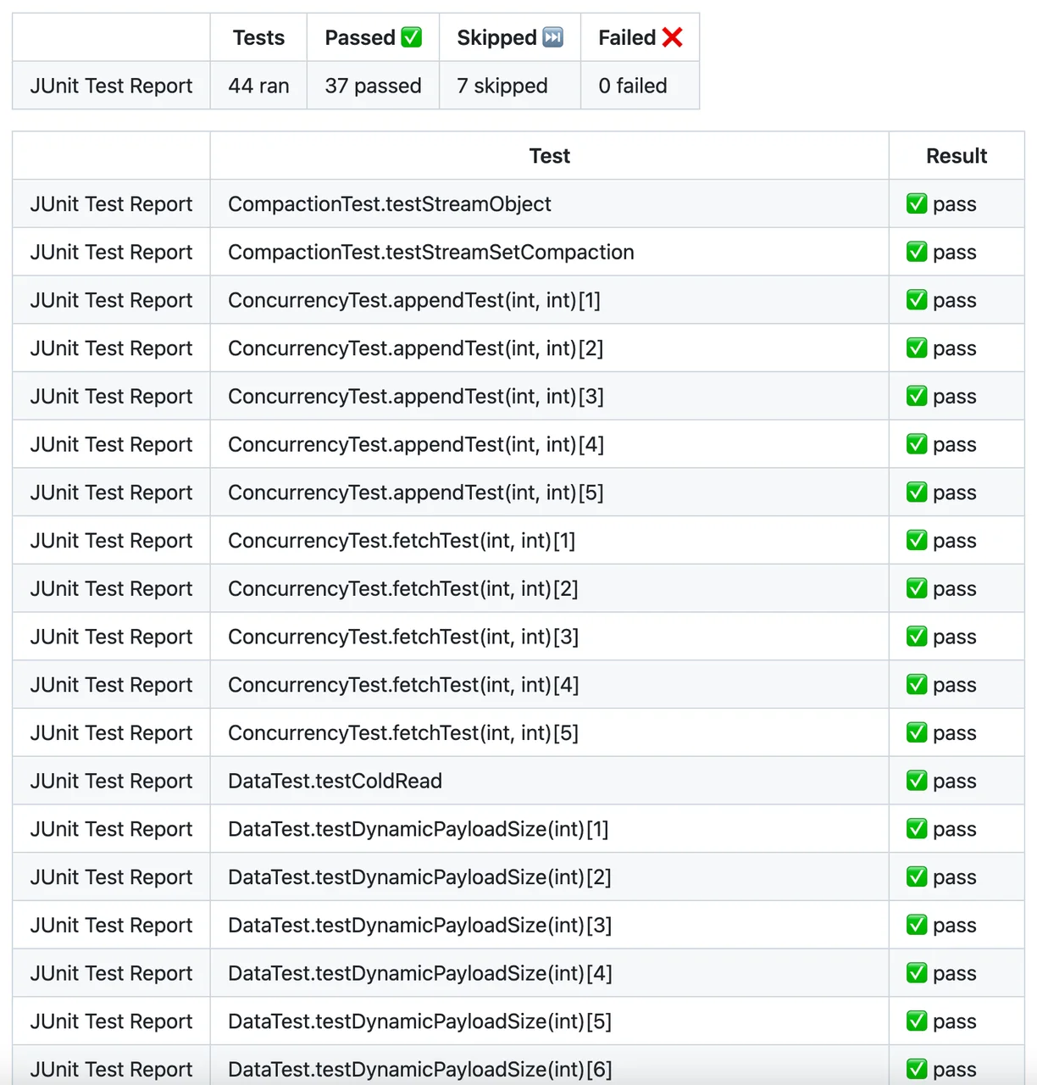This screenshot has height=1085, width=1037.
Task: Select the Test column header
Action: [549, 156]
